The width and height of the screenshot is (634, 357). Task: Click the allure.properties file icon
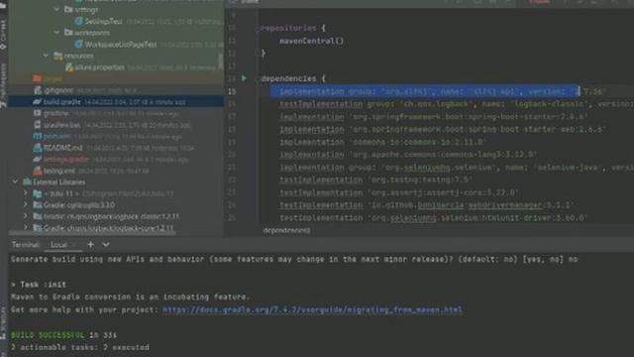tap(69, 67)
